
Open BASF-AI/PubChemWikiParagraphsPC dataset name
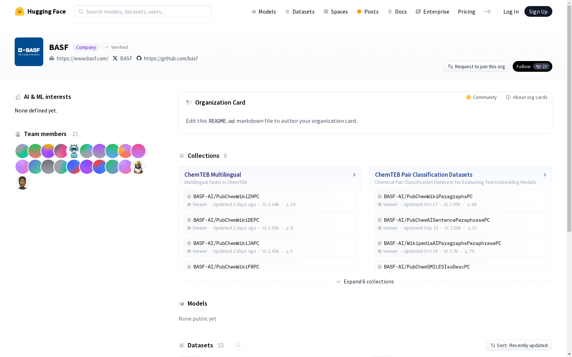pos(428,196)
